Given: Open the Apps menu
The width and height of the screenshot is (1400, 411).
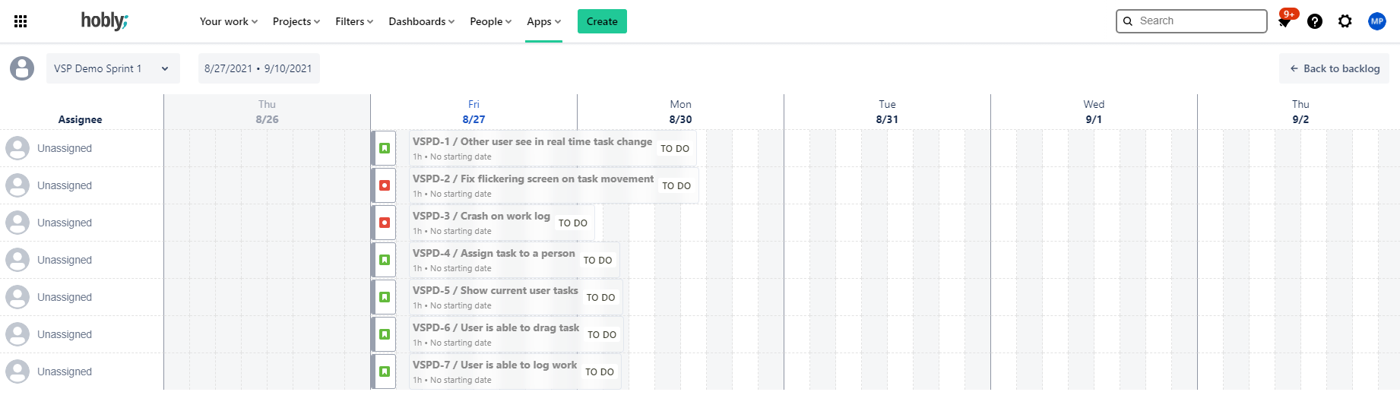Looking at the screenshot, I should click(543, 21).
